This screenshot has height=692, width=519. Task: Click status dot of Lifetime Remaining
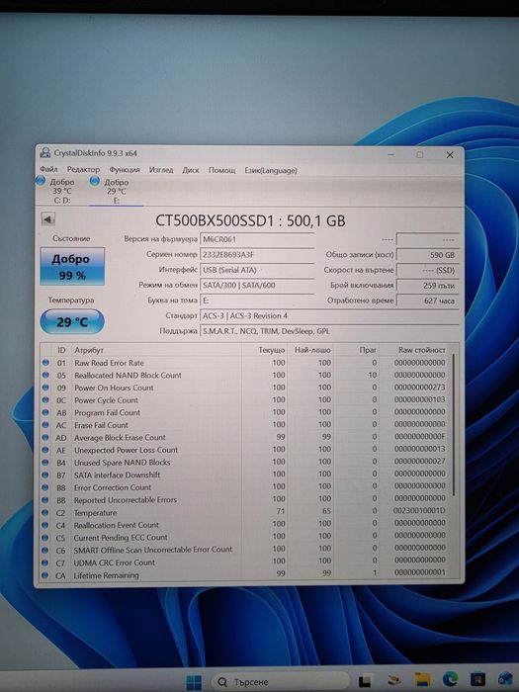point(45,575)
